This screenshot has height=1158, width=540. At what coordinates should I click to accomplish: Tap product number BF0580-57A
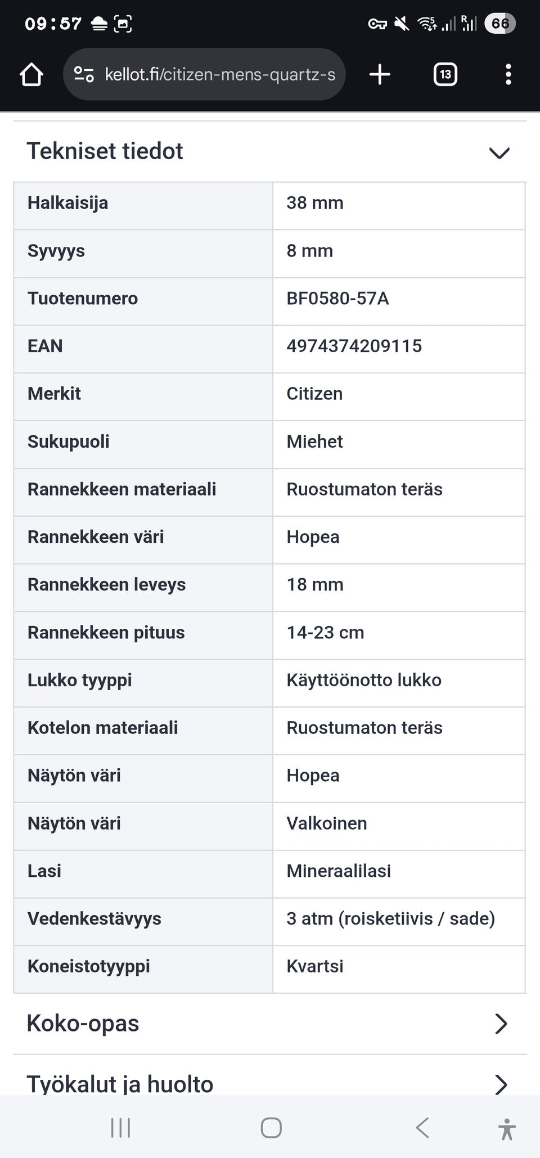coord(337,298)
